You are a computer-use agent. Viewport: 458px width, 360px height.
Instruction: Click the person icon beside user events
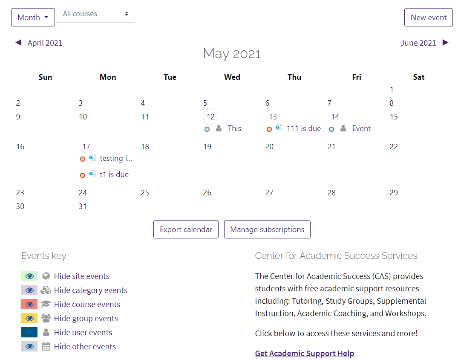tap(46, 332)
